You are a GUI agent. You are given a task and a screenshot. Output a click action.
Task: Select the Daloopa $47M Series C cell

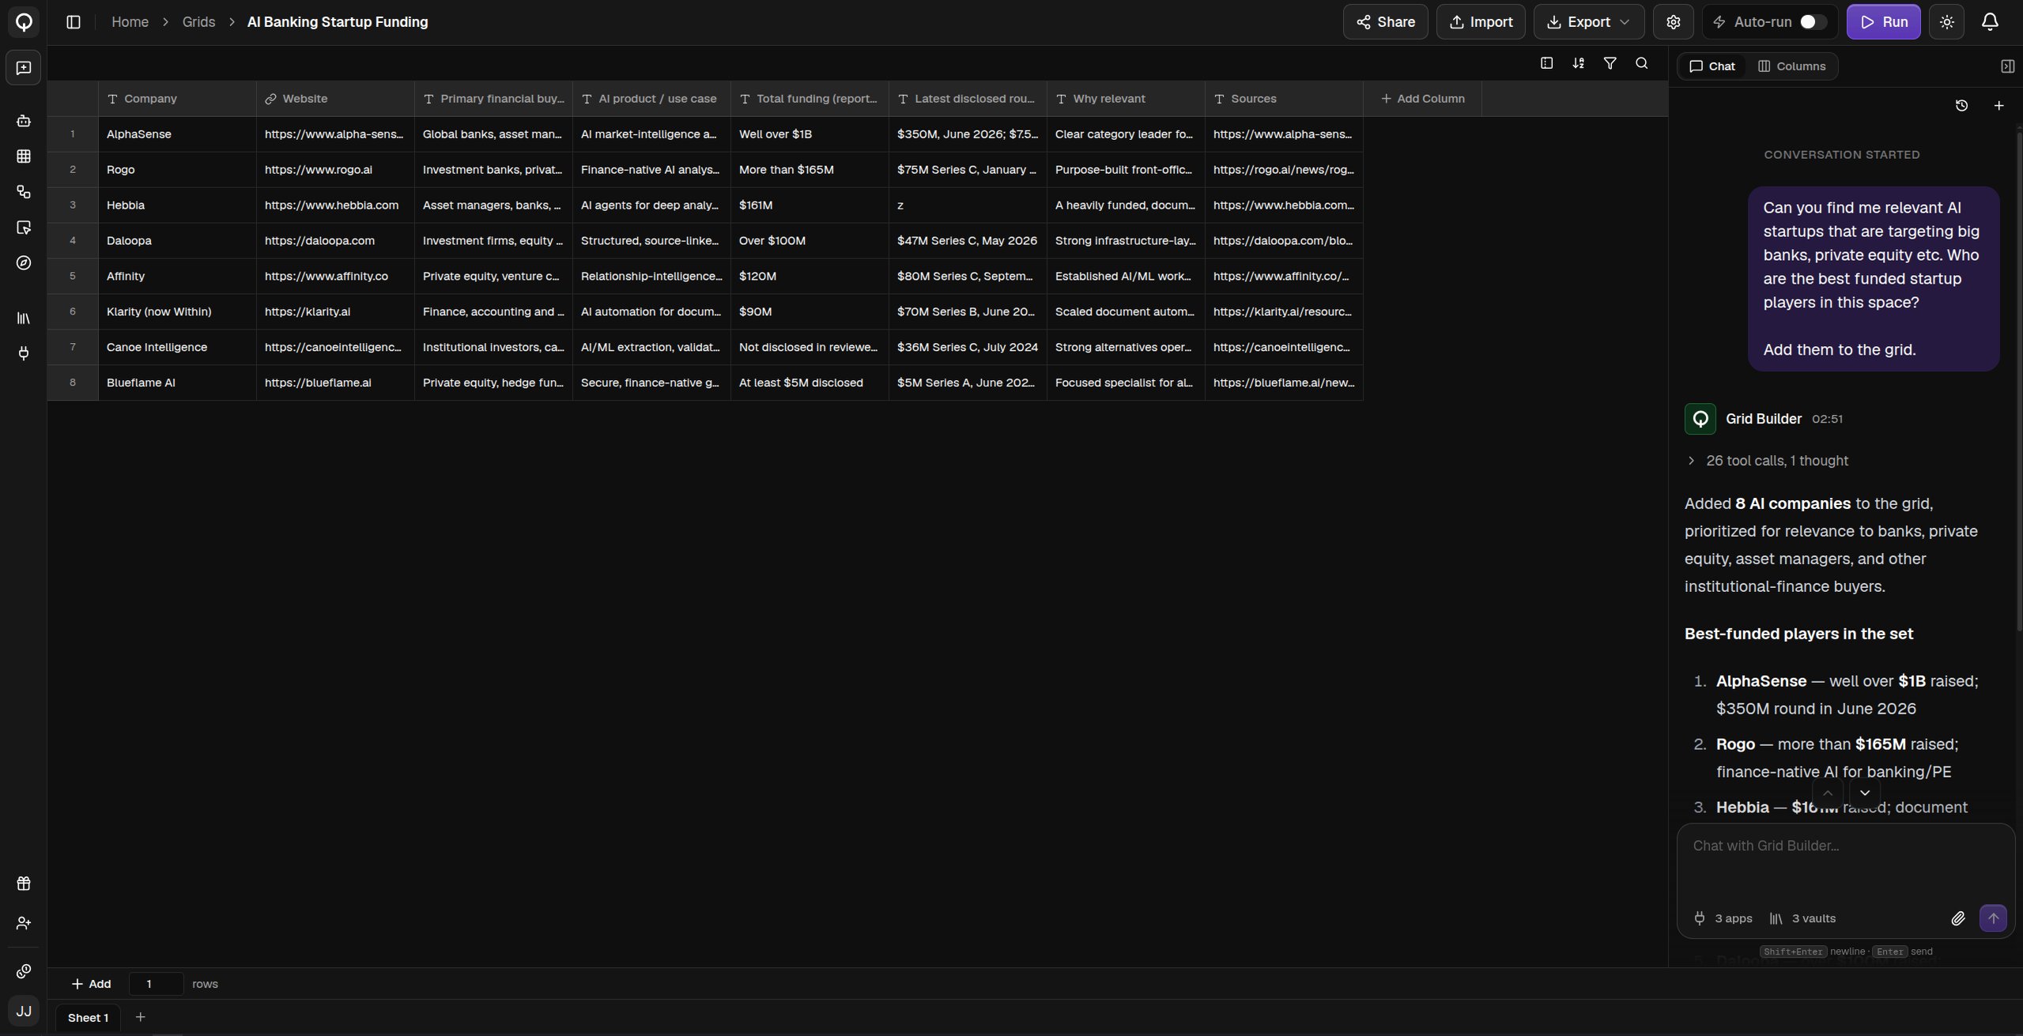click(x=968, y=241)
